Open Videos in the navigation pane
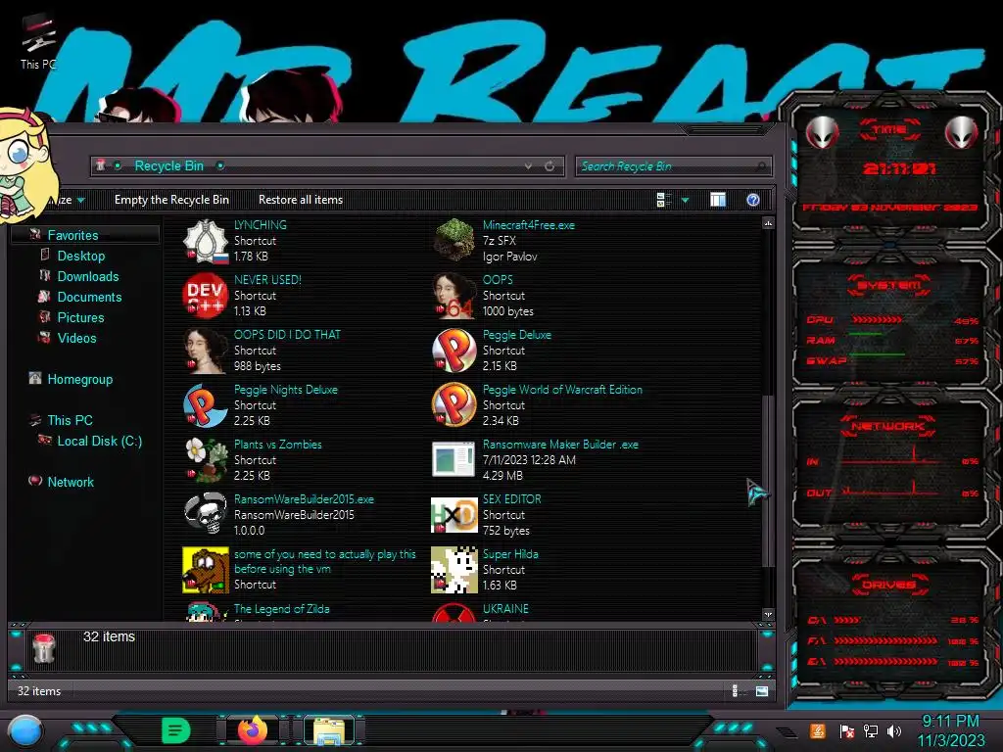 [76, 338]
